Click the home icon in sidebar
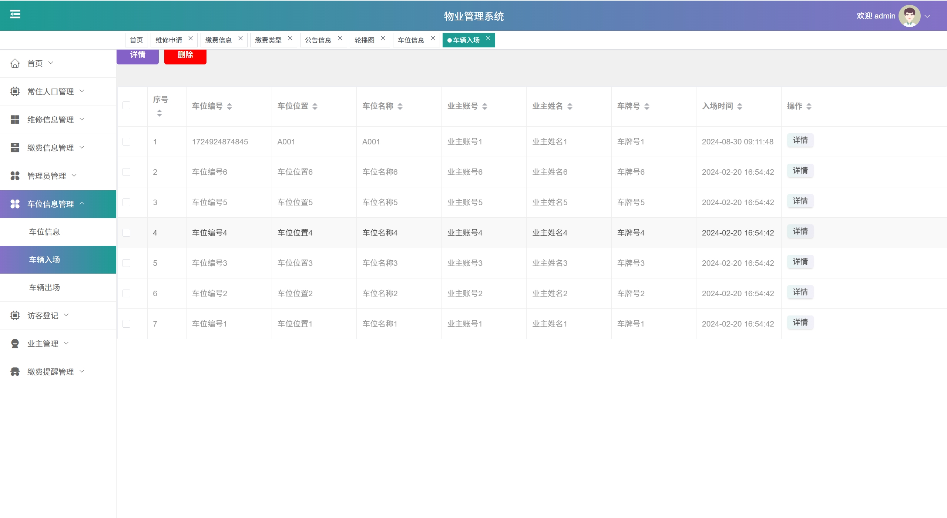Image resolution: width=947 pixels, height=518 pixels. [x=15, y=63]
